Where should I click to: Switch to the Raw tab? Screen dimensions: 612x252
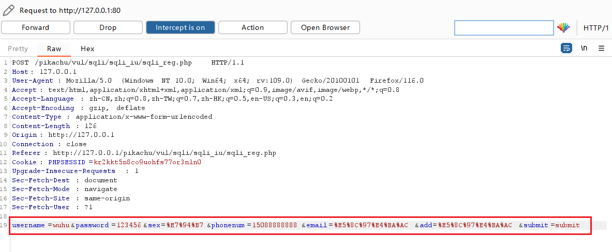pyautogui.click(x=54, y=49)
